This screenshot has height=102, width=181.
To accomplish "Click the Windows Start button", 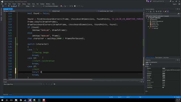I will pos(2,100).
